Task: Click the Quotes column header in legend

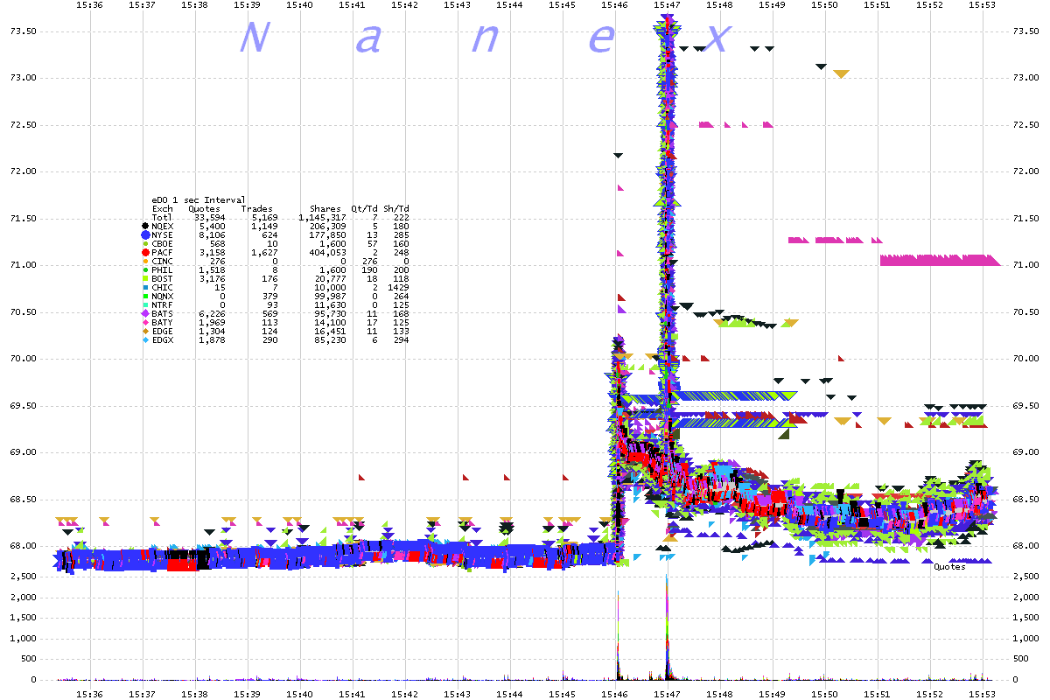Action: tap(205, 209)
